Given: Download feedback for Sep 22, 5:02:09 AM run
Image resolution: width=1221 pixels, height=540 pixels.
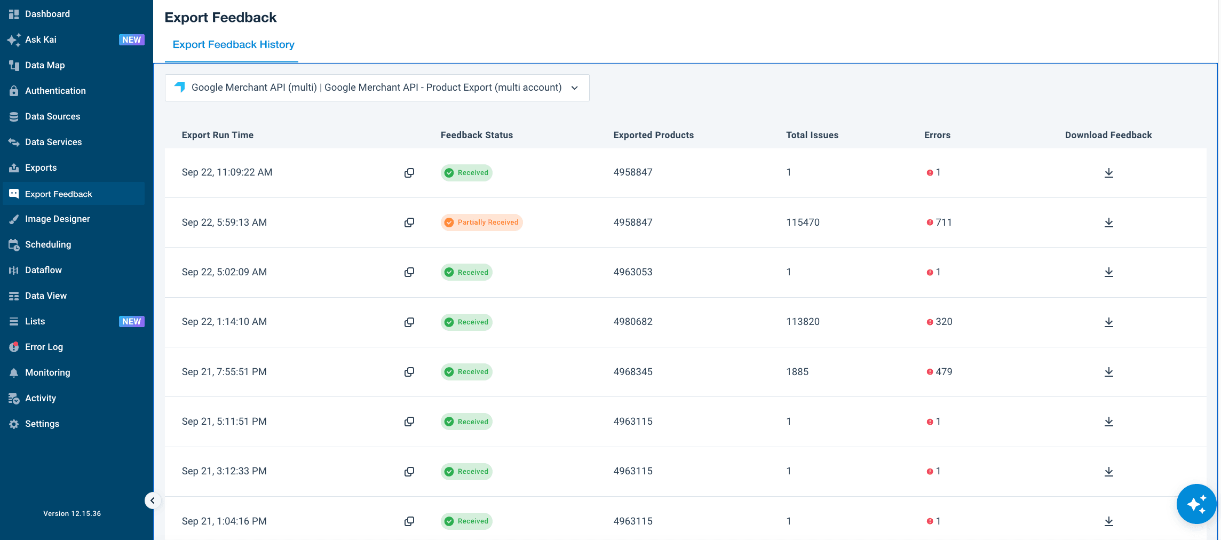Looking at the screenshot, I should pyautogui.click(x=1108, y=272).
